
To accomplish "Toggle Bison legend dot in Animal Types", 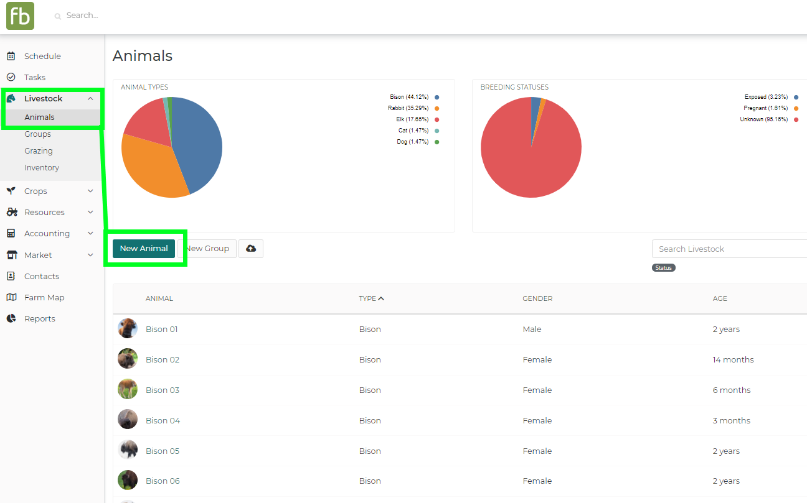I will 437,97.
